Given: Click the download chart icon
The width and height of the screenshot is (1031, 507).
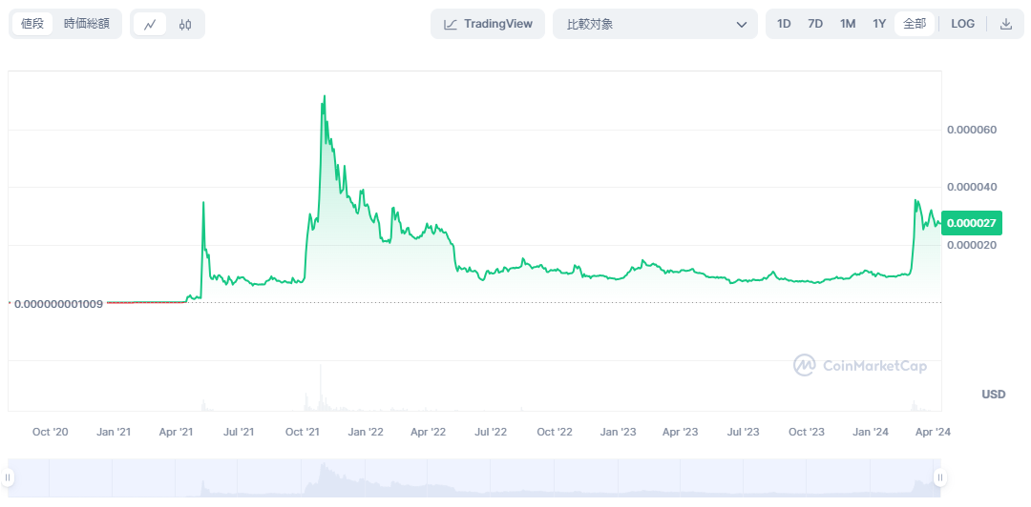Looking at the screenshot, I should click(1005, 24).
